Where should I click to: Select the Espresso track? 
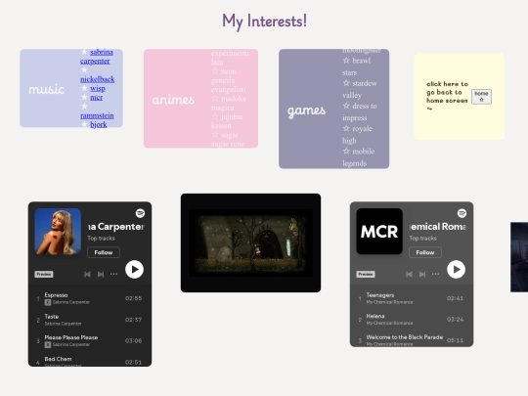point(90,298)
